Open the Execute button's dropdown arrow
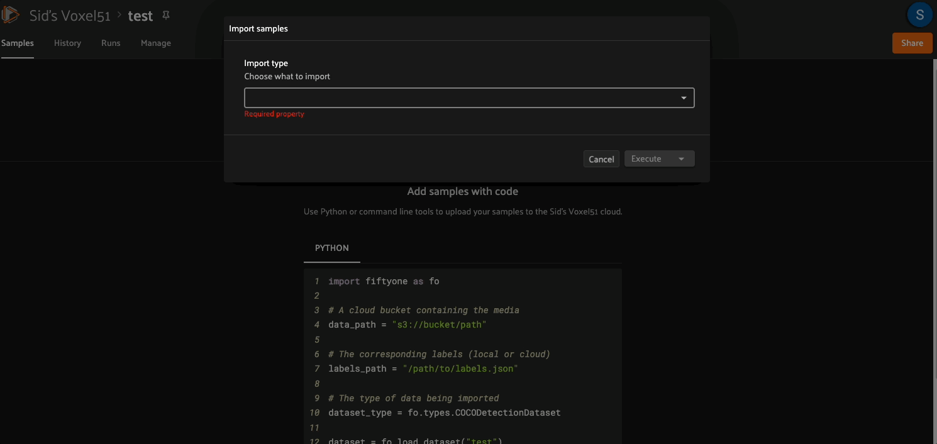 point(681,159)
